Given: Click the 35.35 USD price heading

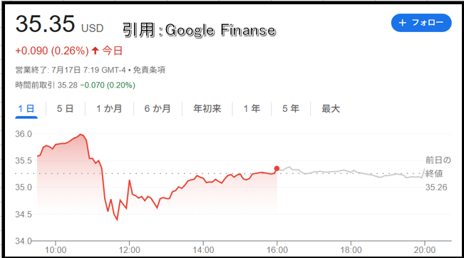Looking at the screenshot, I should [59, 24].
